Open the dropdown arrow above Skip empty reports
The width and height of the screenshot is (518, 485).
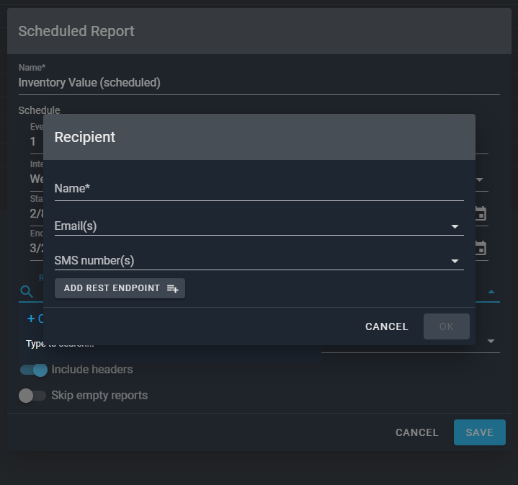tap(491, 341)
